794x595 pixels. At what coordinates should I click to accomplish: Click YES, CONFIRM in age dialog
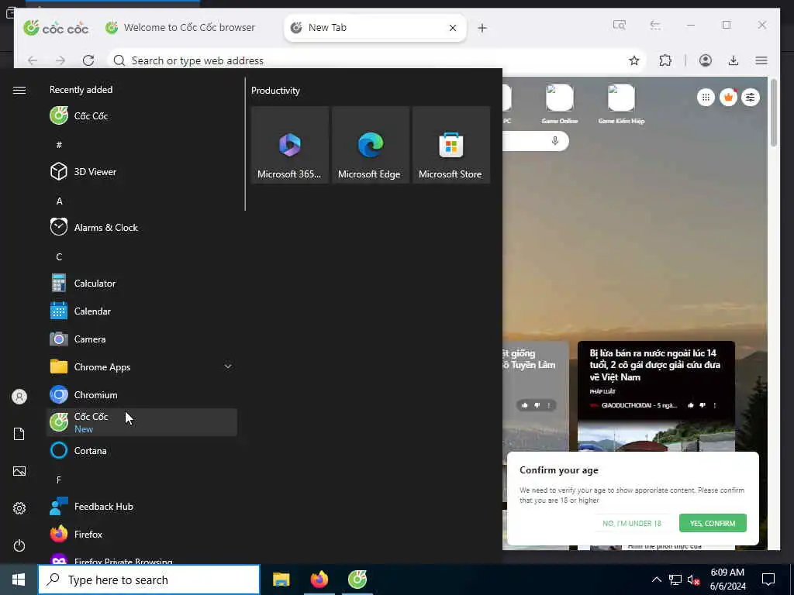pyautogui.click(x=713, y=523)
